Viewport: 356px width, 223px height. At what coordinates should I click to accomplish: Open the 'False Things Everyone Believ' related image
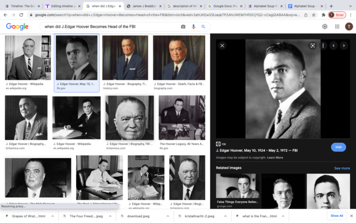pos(238,186)
